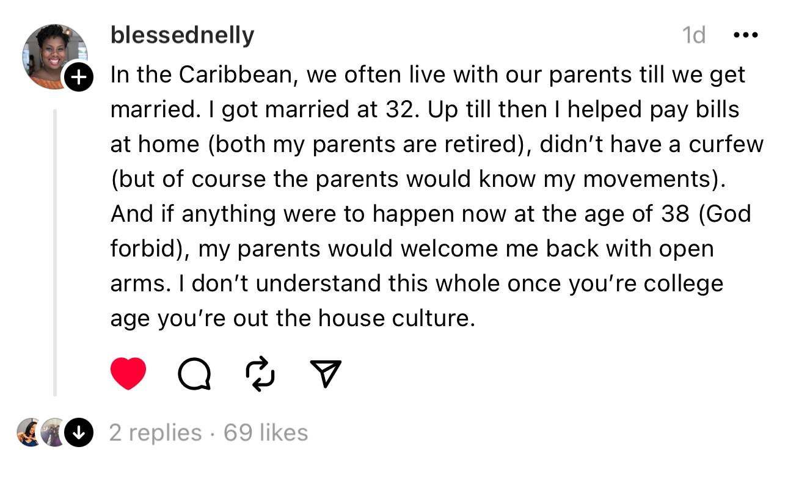Show the 2 replies thread
Screen dimensions: 788x477
tap(155, 433)
